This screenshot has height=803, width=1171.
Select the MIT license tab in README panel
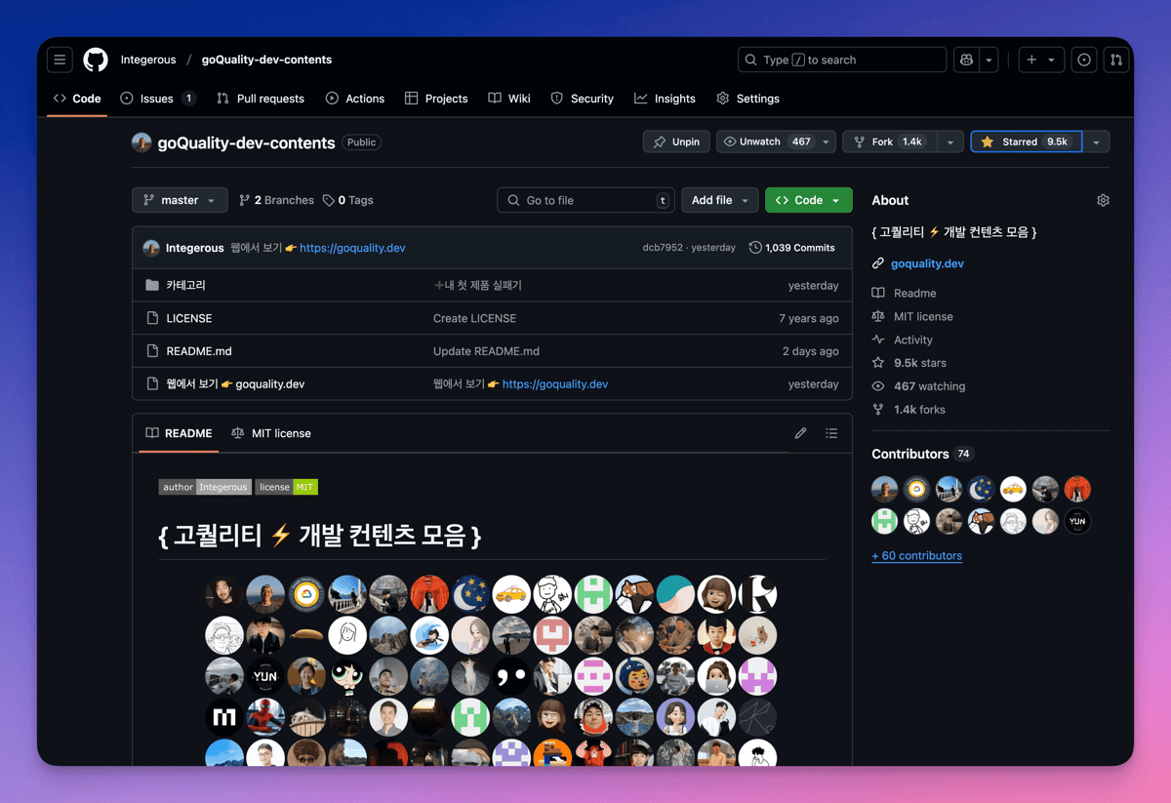point(271,433)
